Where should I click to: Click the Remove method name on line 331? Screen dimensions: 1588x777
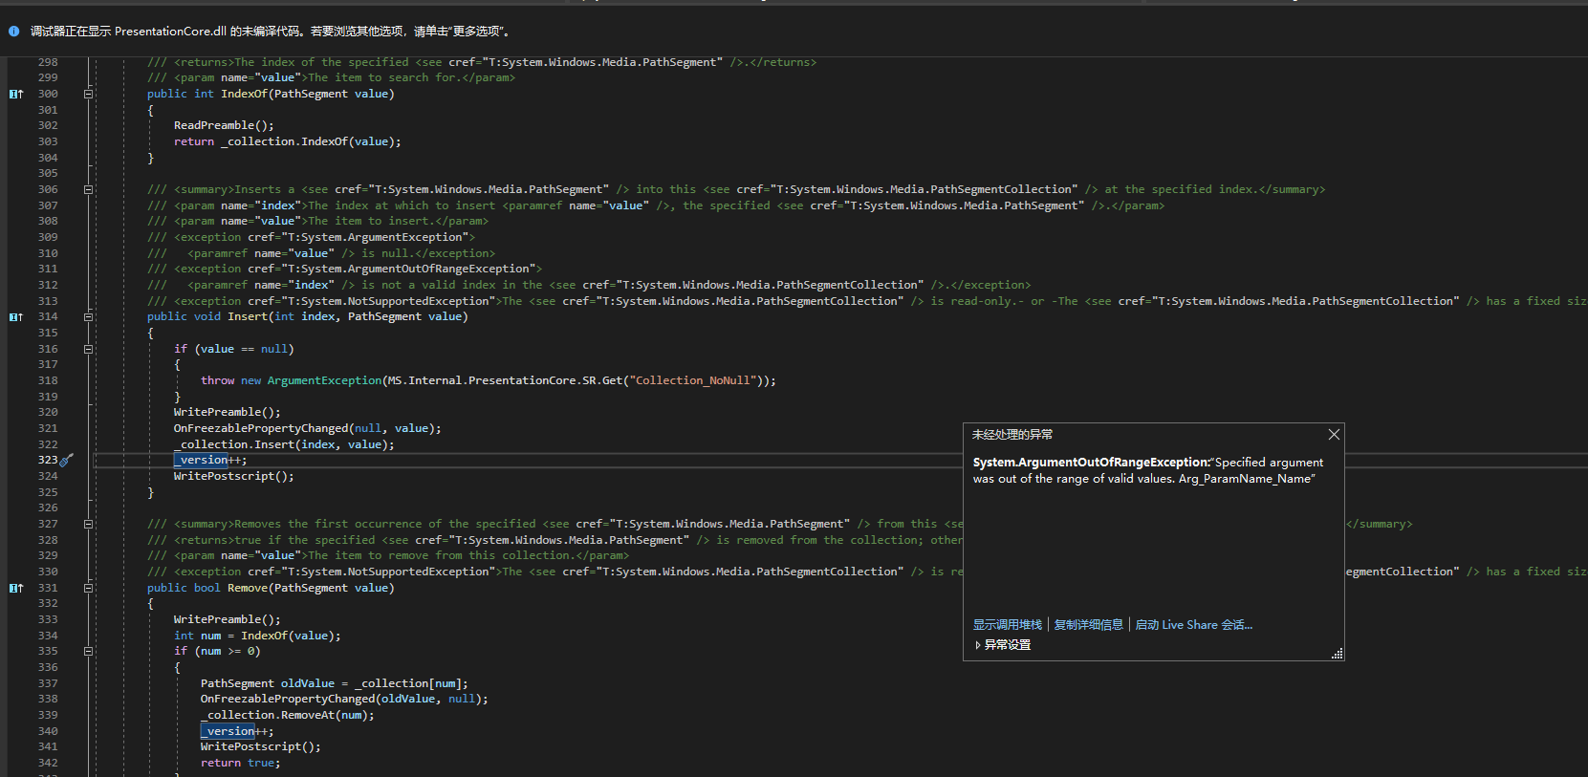coord(248,588)
